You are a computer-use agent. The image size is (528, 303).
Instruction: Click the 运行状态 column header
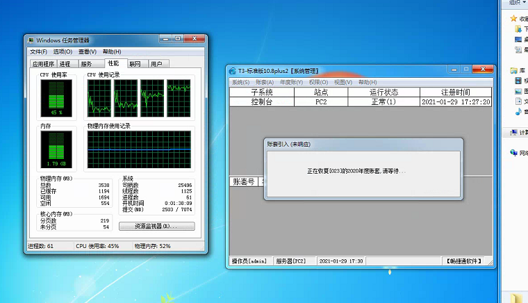tap(384, 92)
